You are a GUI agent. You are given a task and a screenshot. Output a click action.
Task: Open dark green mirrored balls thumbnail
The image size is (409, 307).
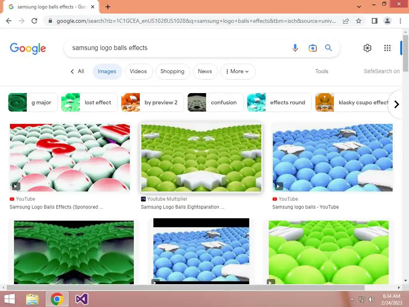(74, 253)
